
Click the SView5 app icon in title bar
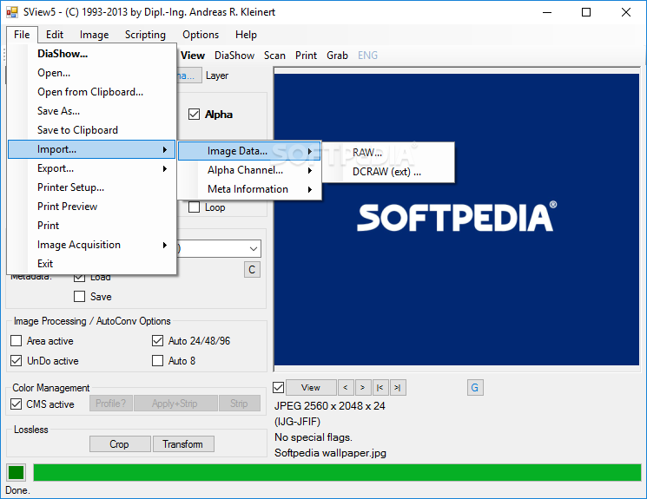click(x=12, y=12)
